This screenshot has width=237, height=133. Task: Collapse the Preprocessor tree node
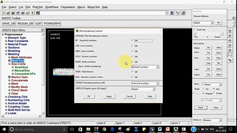coord(3,34)
